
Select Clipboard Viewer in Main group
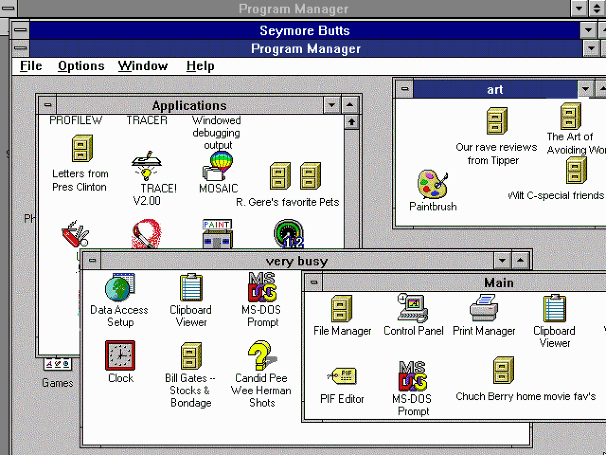point(554,308)
